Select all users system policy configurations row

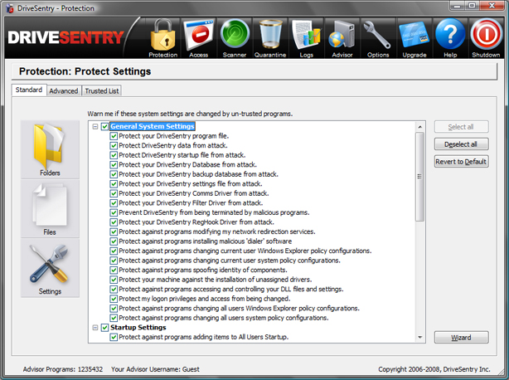224,318
